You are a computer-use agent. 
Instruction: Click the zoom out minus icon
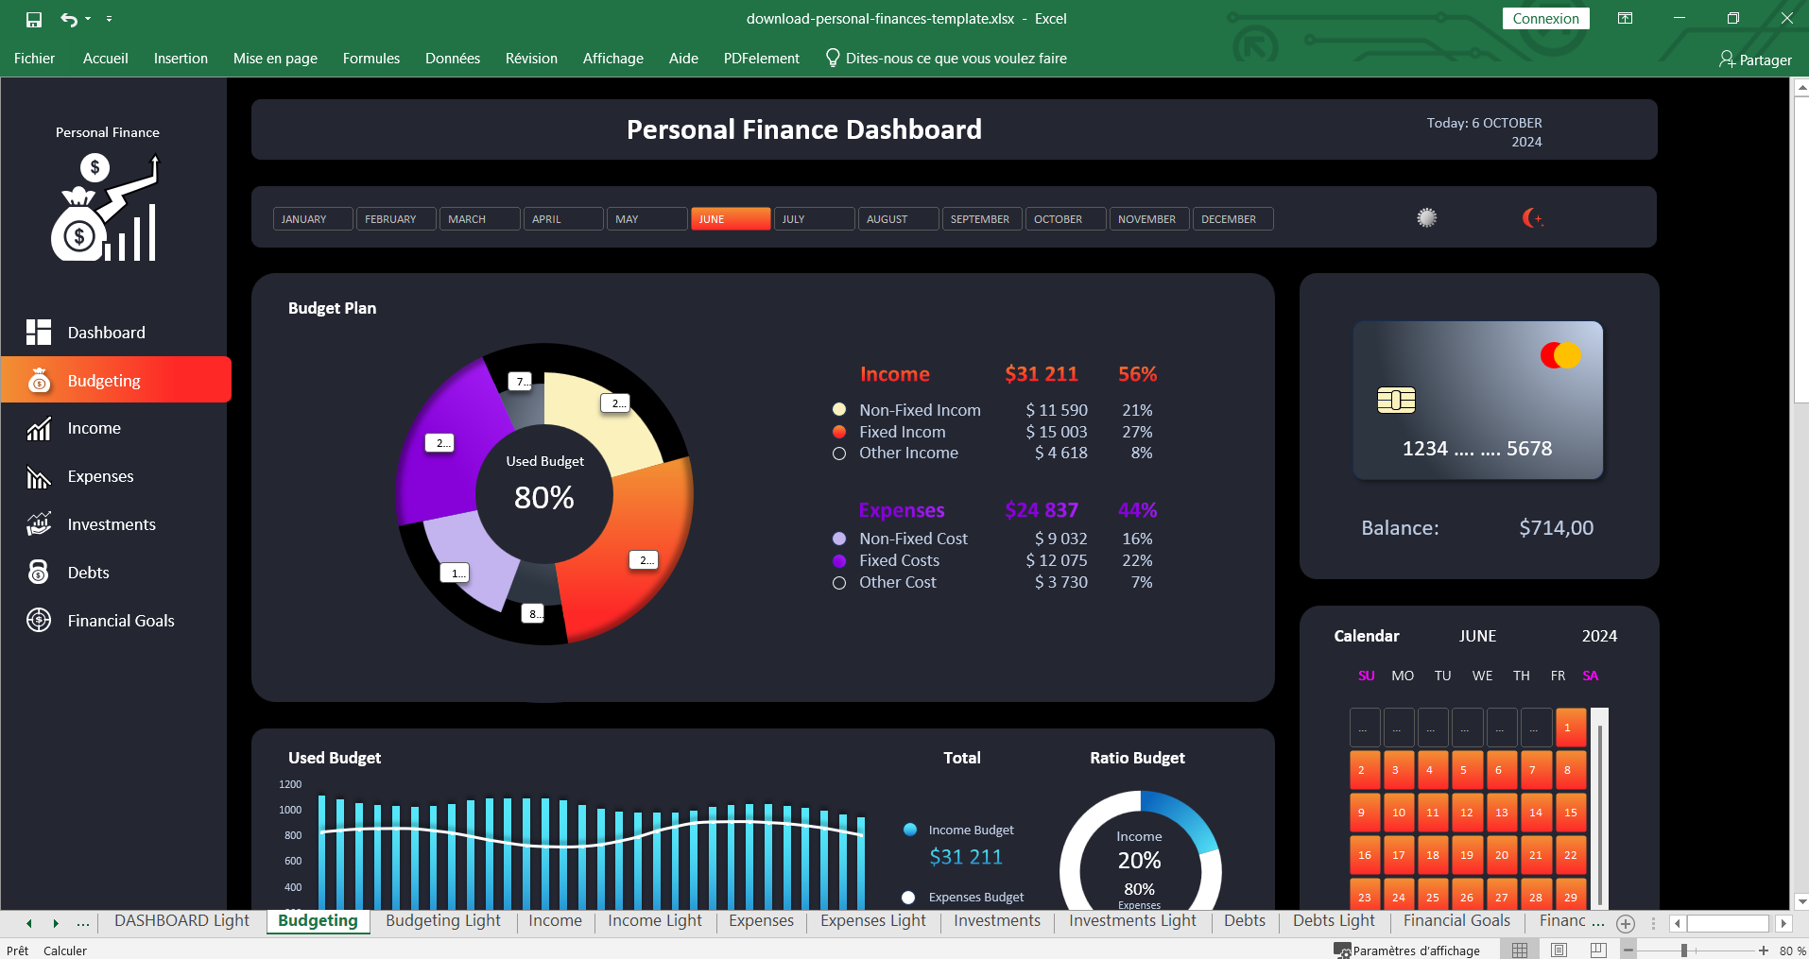1628,950
